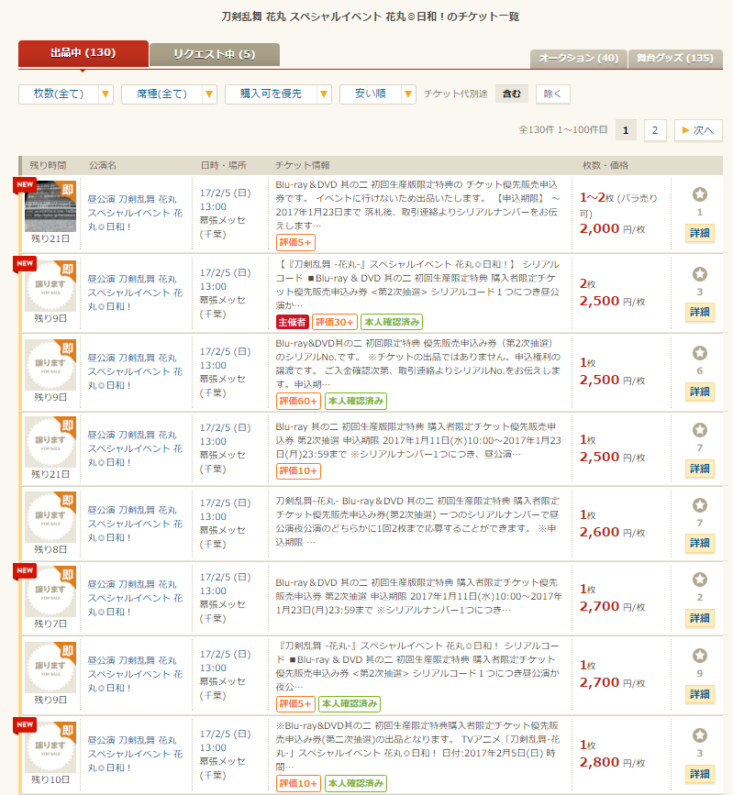The image size is (733, 795).
Task: Click the 評価60+ badge
Action: pos(298,401)
